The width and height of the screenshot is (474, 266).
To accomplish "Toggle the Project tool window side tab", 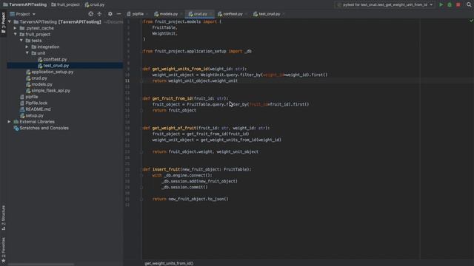I will tap(3, 24).
